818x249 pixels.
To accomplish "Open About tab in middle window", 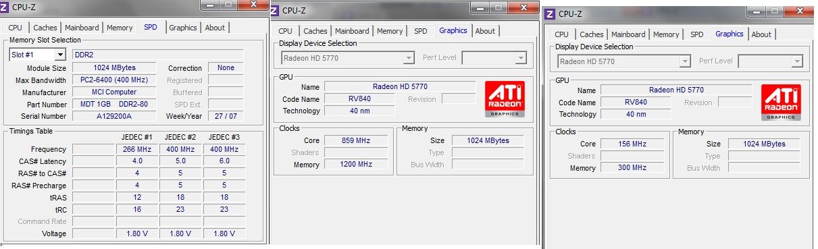I will pos(485,31).
